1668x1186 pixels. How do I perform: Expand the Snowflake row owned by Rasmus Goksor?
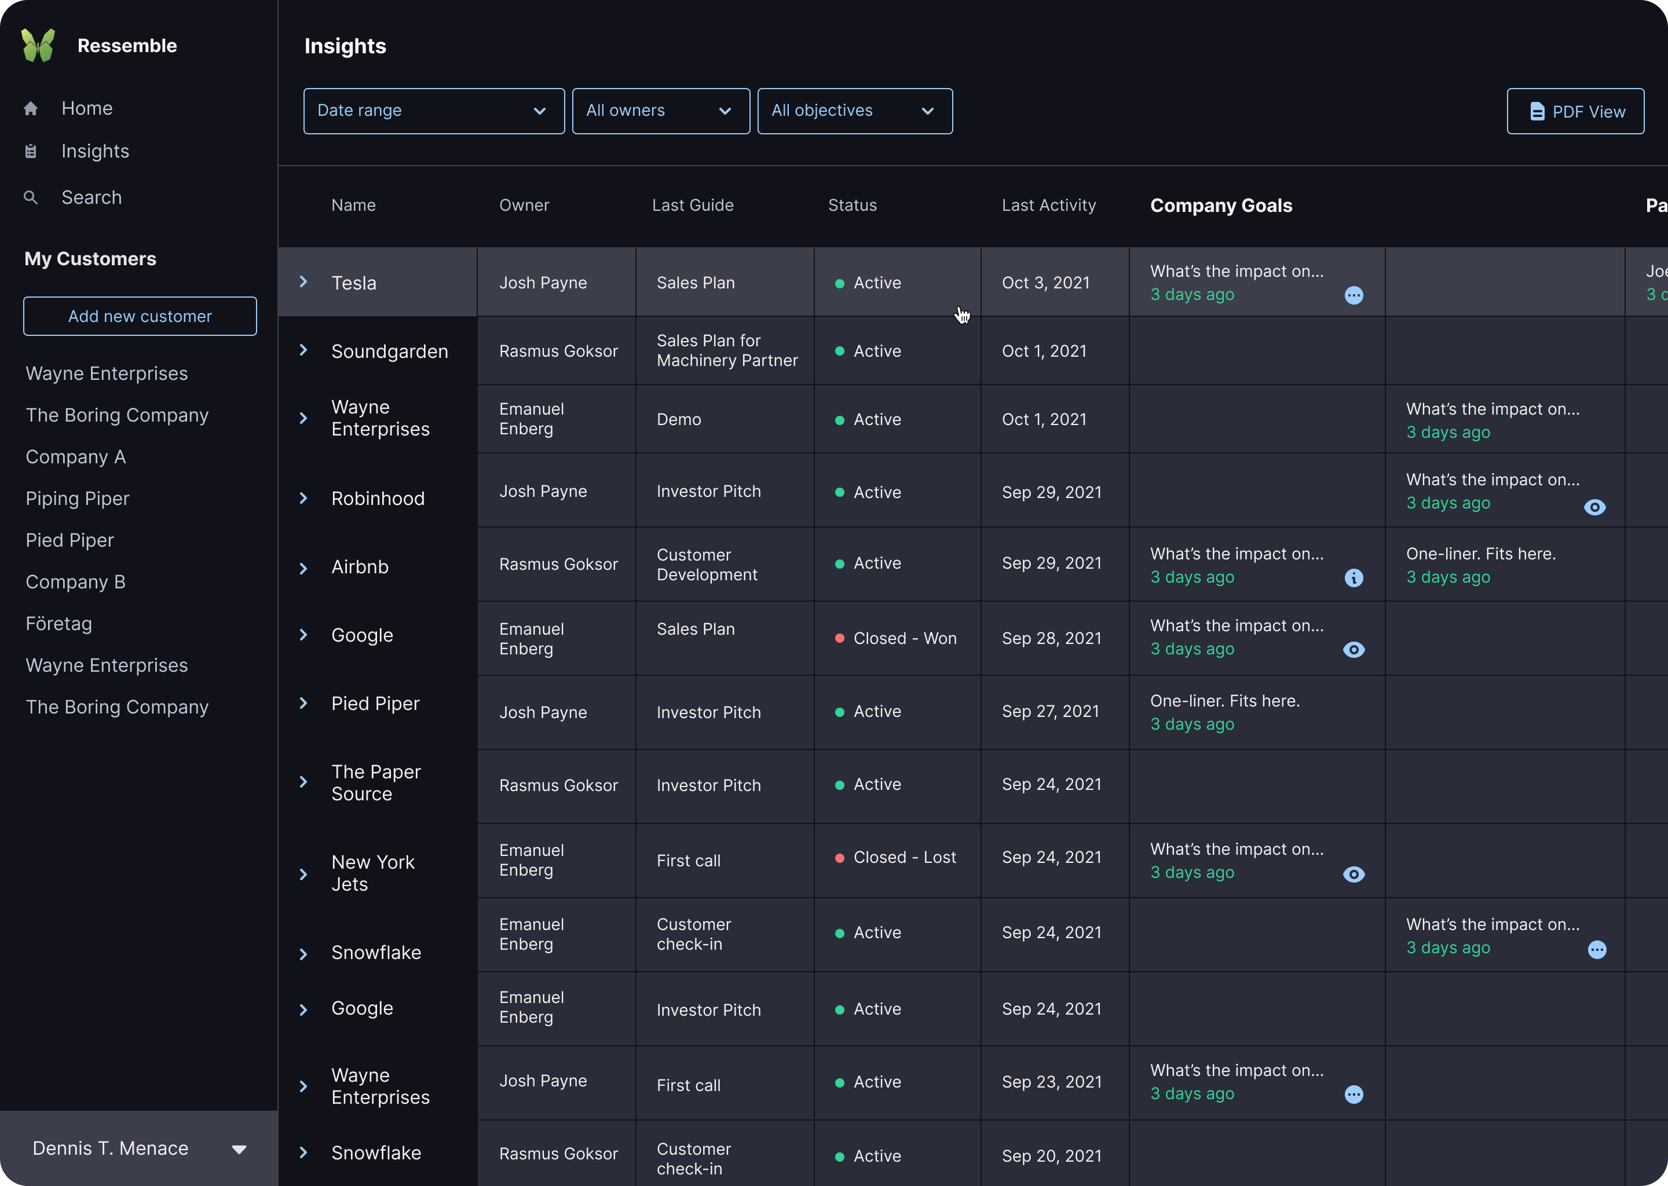(x=304, y=1152)
